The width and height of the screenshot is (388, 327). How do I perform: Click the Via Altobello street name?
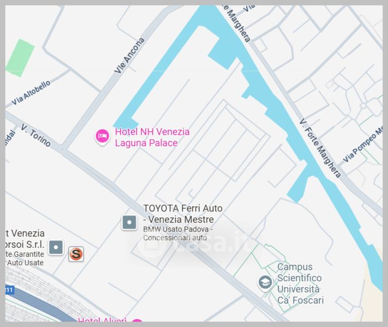coord(31,93)
